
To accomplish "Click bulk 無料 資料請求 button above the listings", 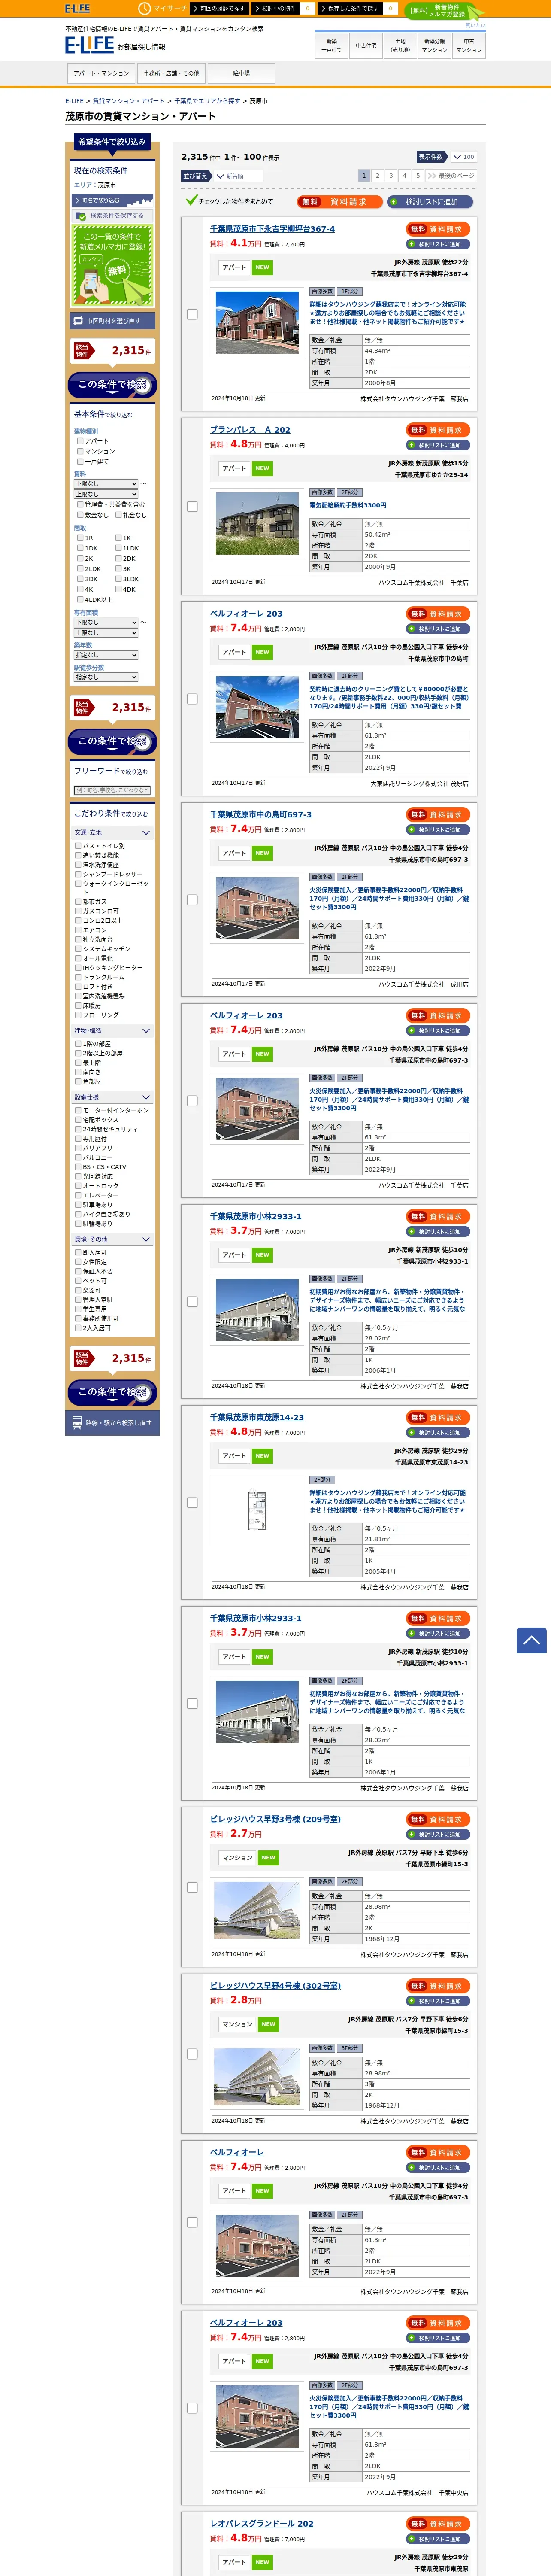I will 339,202.
